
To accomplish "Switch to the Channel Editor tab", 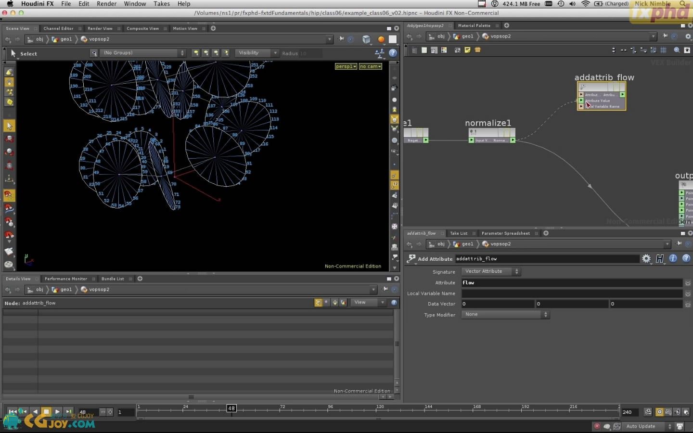I will tap(58, 28).
